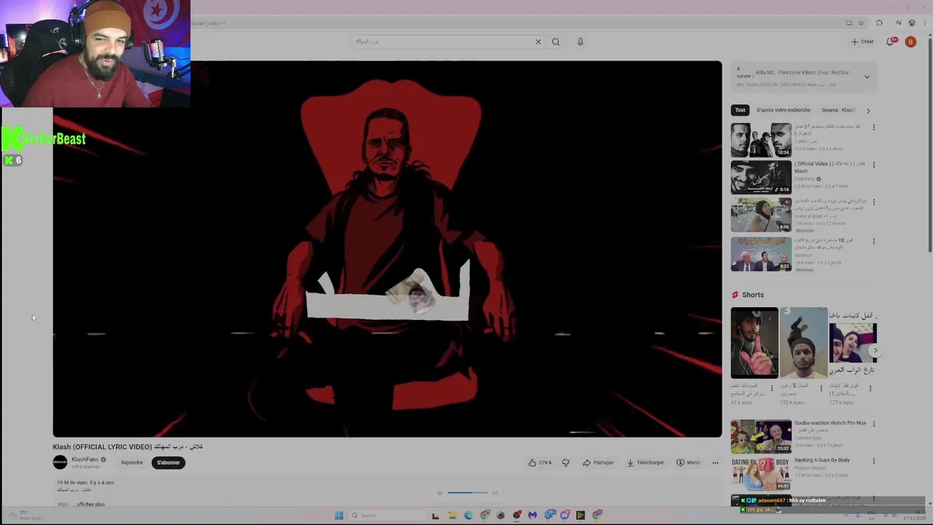
Task: Play the 6:16 Klash video thumbnail
Action: [761, 177]
